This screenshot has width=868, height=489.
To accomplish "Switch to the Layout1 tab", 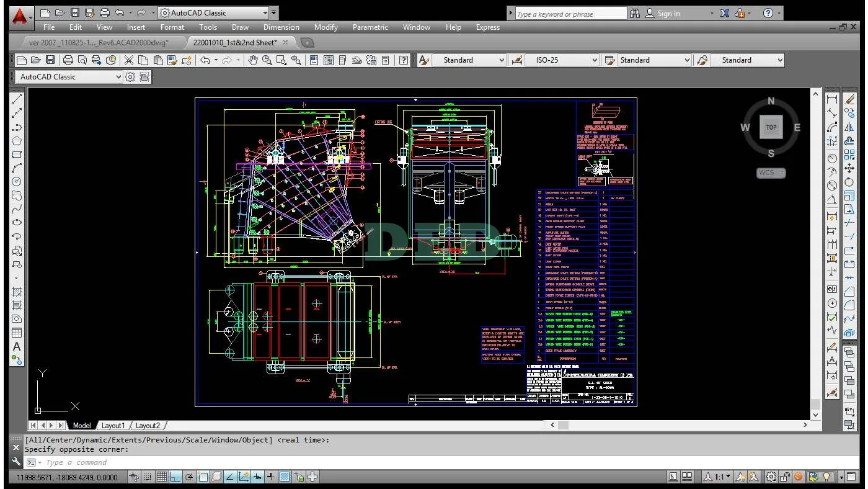I will point(113,426).
